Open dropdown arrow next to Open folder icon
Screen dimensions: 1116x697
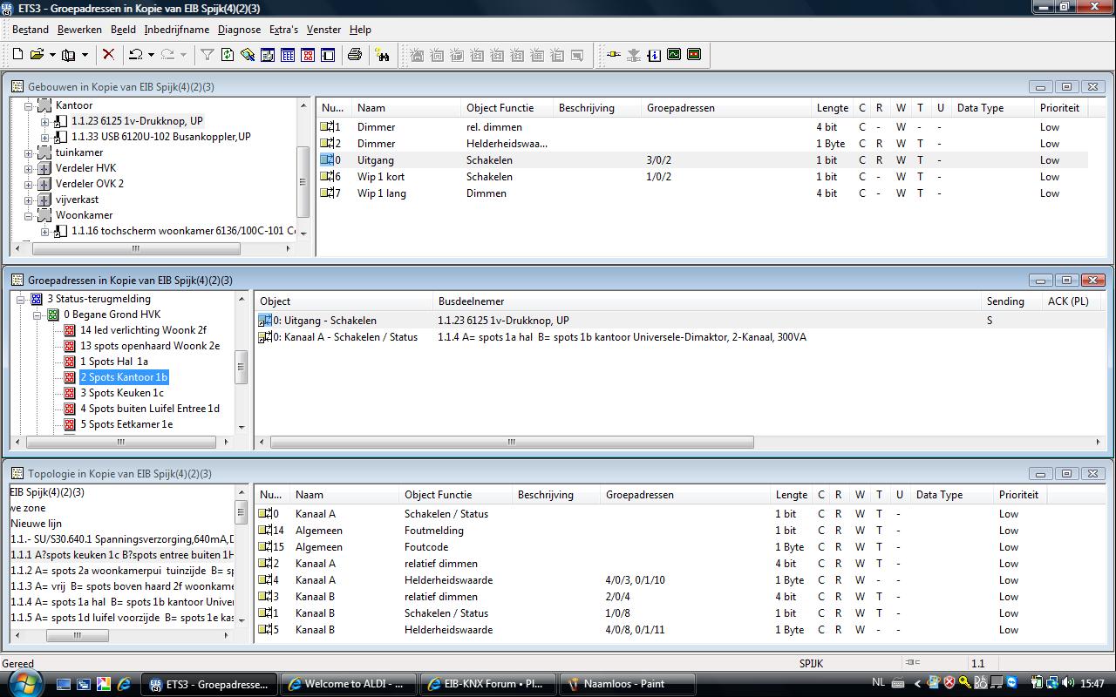[51, 56]
